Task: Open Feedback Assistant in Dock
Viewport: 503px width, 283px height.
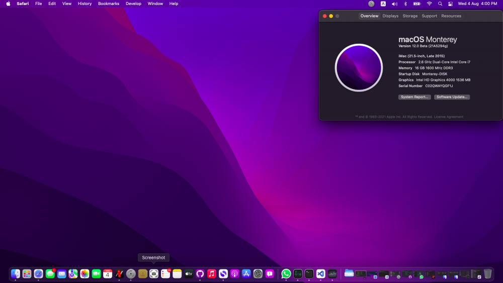Action: (x=270, y=274)
